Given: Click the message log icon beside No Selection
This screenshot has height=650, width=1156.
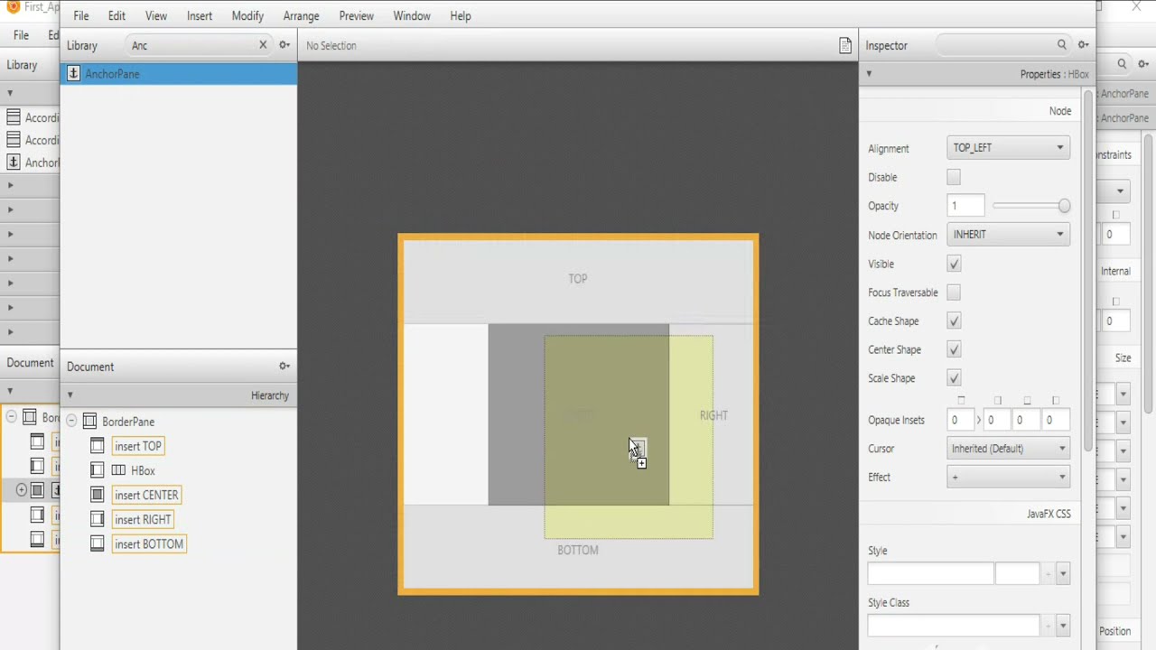Looking at the screenshot, I should tap(845, 45).
